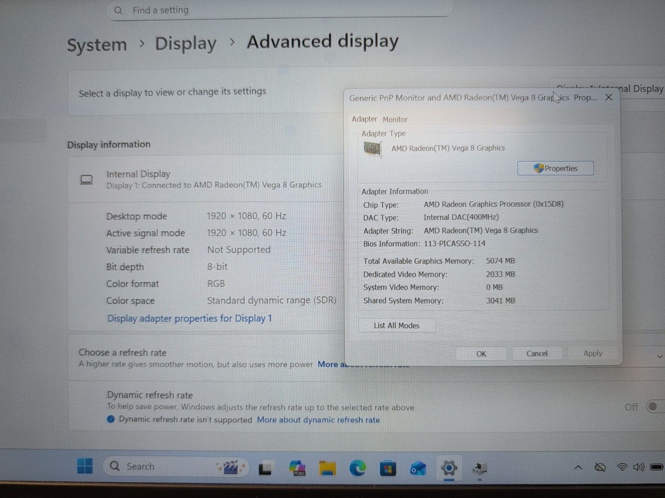Expand the refresh rate dropdown chevron
This screenshot has height=498, width=665.
[x=660, y=356]
